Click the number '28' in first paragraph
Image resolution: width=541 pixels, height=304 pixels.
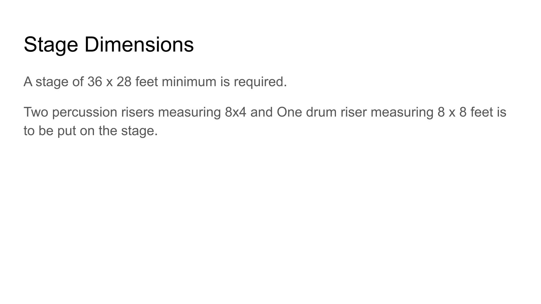click(124, 82)
